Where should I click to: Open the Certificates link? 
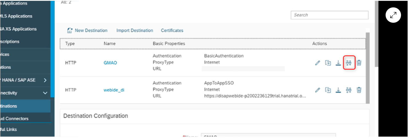pos(172,30)
